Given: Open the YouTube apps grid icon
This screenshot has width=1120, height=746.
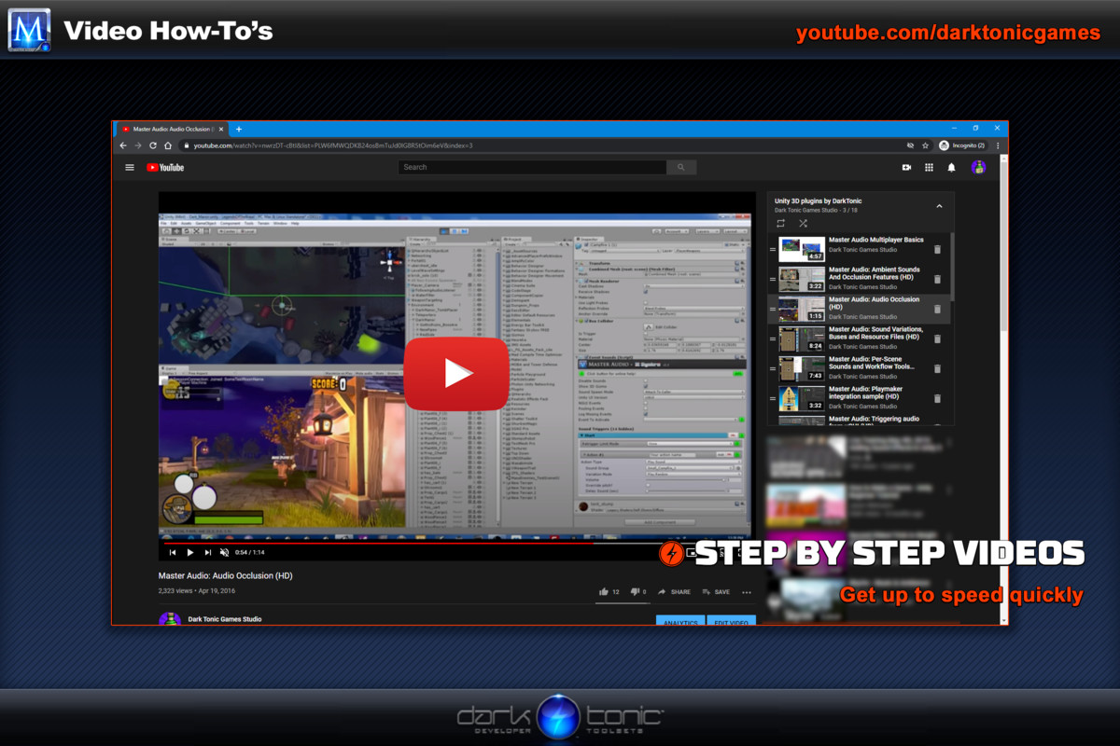Looking at the screenshot, I should pyautogui.click(x=929, y=168).
